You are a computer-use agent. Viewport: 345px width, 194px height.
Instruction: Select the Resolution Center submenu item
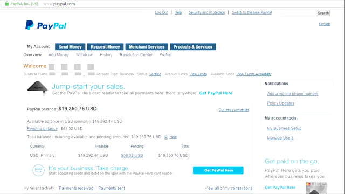136,55
